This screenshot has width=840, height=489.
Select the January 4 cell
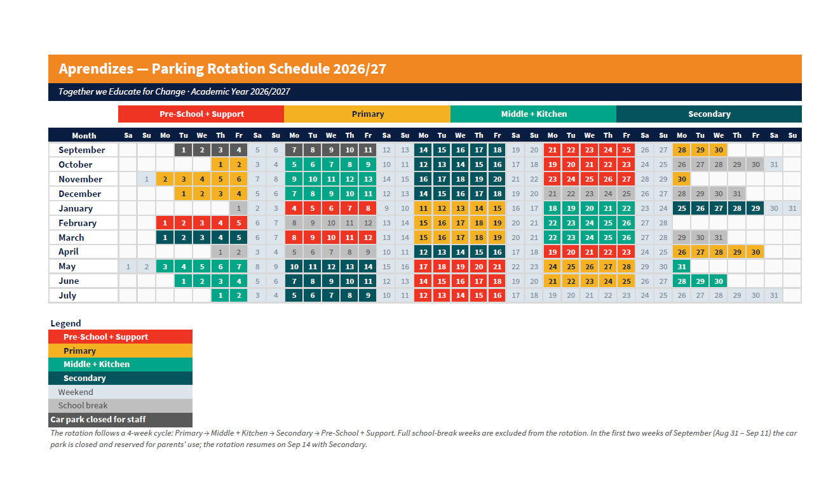click(294, 208)
